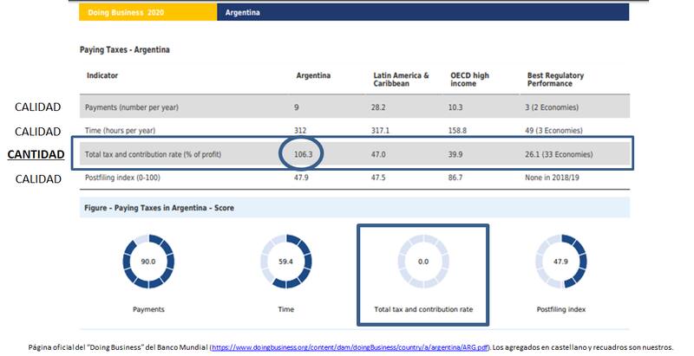Click the underlined CANTIDAD label
The height and width of the screenshot is (356, 694).
pyautogui.click(x=36, y=154)
